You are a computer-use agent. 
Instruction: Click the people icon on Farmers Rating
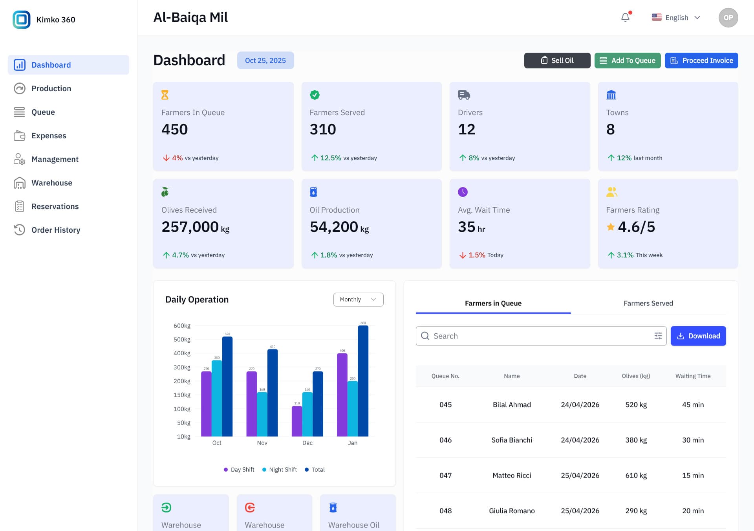(612, 192)
